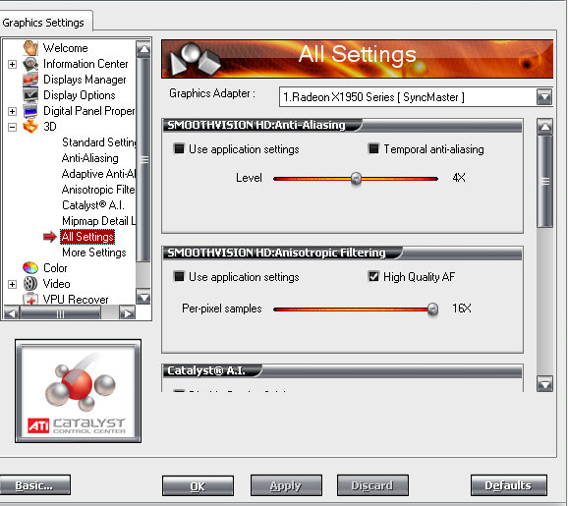
Task: Click the Welcome hand icon
Action: (x=30, y=48)
